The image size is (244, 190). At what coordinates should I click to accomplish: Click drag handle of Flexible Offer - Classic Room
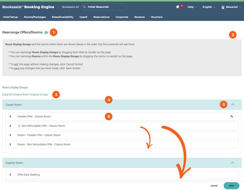[10, 117]
